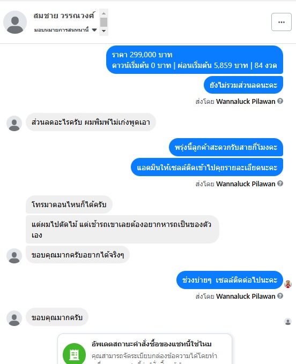Click help icon after the admin sales message
This screenshot has width=296, height=364.
coord(280,184)
